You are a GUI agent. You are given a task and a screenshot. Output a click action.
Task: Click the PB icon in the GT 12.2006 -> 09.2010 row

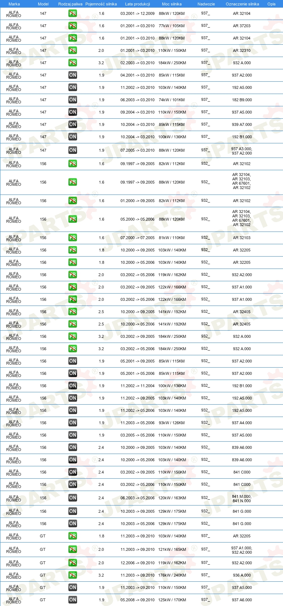[73, 563]
